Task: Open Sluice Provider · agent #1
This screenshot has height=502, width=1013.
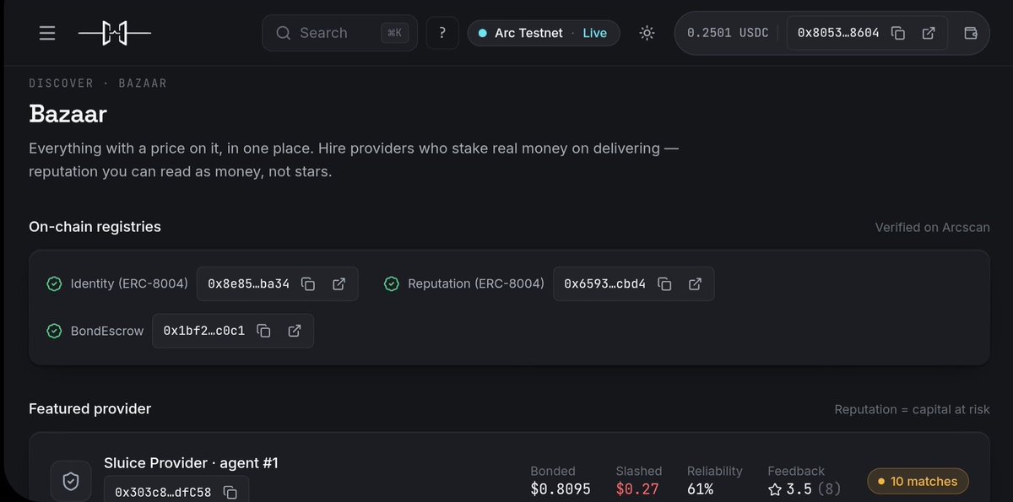Action: (191, 462)
